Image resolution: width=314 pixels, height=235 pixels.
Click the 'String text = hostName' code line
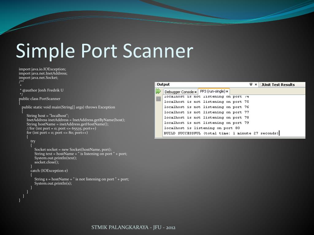(81, 154)
